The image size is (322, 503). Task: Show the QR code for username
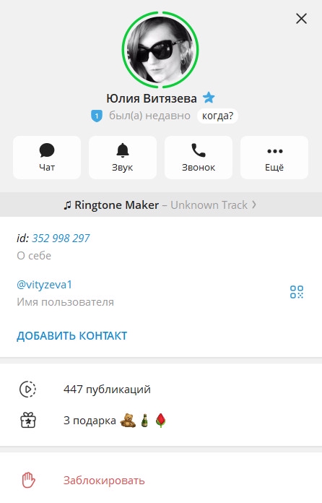point(297,292)
